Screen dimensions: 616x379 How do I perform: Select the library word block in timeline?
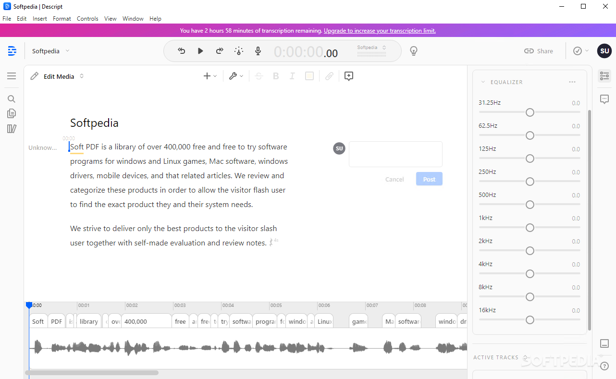pos(89,321)
